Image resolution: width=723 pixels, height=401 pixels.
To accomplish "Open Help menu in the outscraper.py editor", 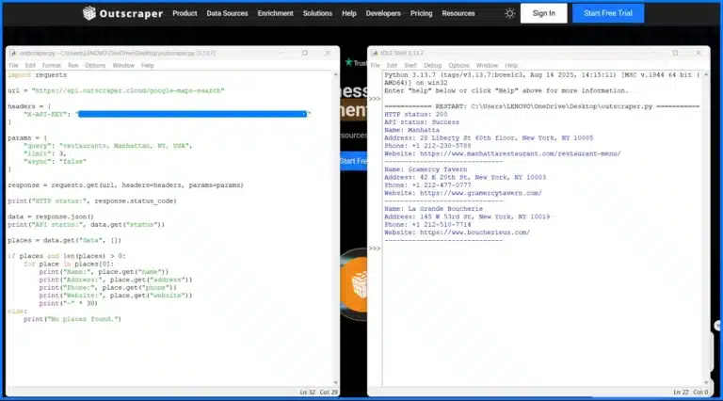I will click(147, 66).
